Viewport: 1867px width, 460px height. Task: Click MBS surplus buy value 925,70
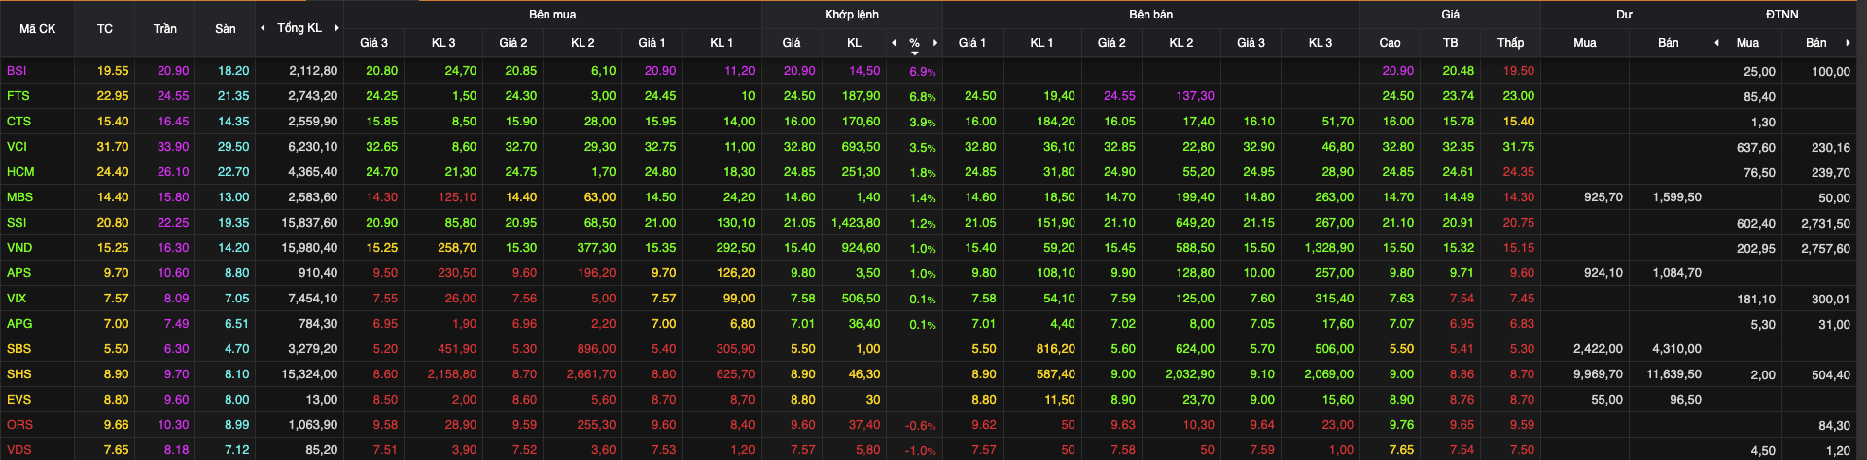[1603, 197]
